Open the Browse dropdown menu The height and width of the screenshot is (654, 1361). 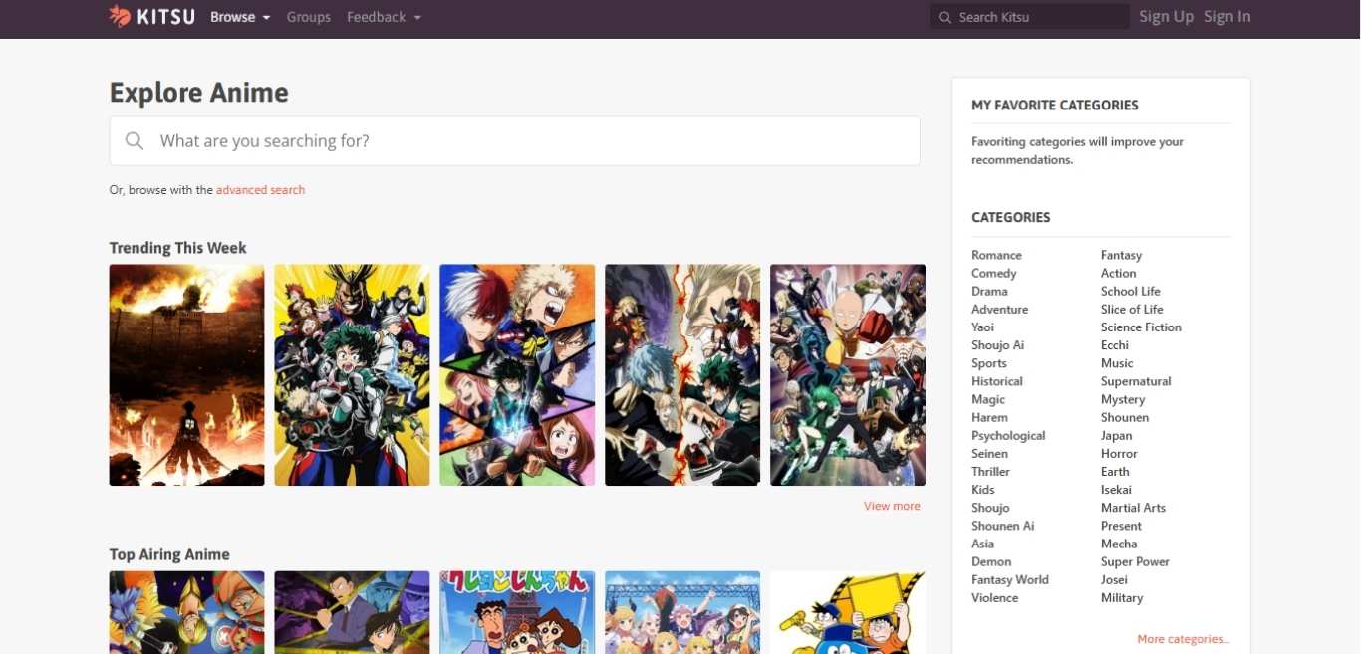pyautogui.click(x=240, y=17)
